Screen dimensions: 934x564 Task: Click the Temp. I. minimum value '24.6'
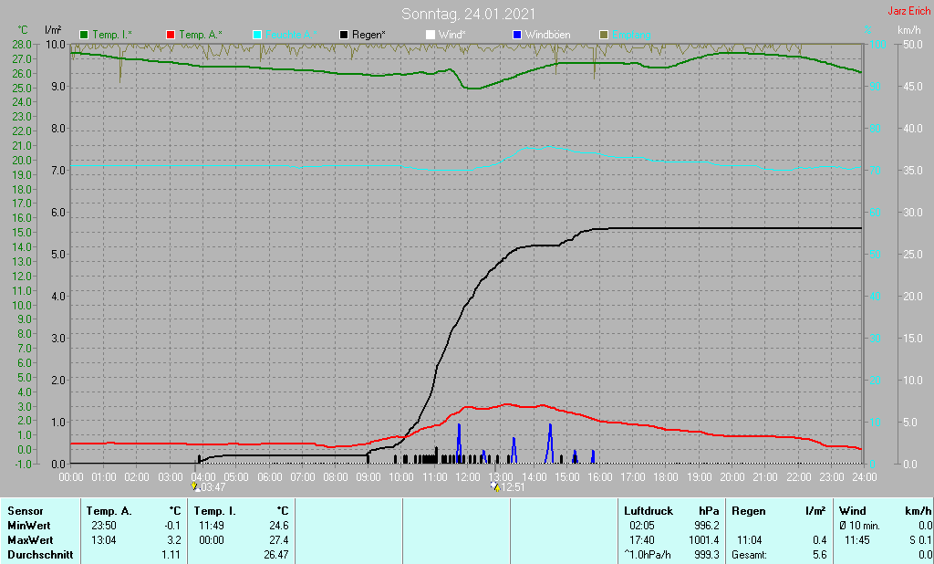point(278,526)
